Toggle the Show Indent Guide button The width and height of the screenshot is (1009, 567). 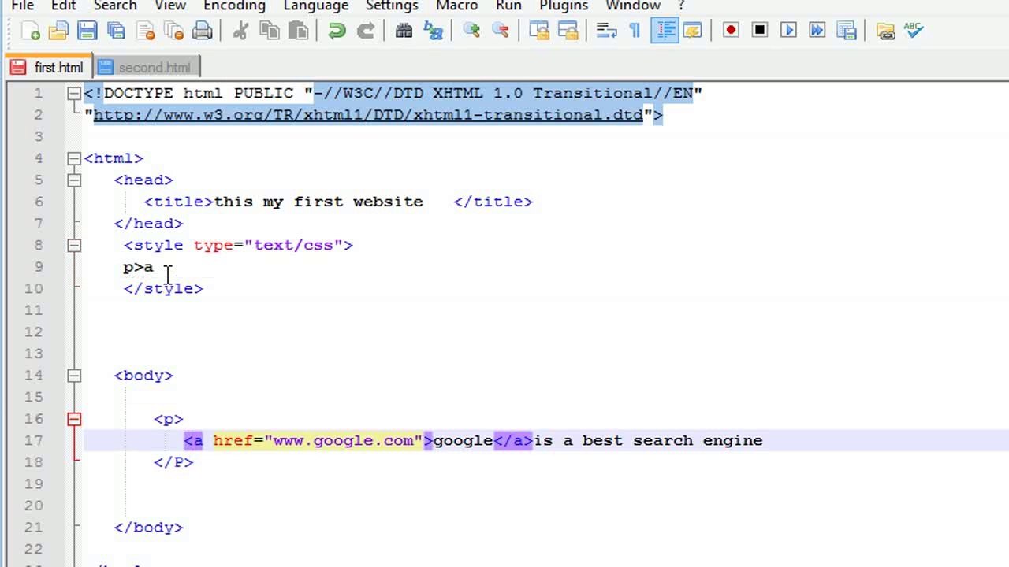point(665,31)
